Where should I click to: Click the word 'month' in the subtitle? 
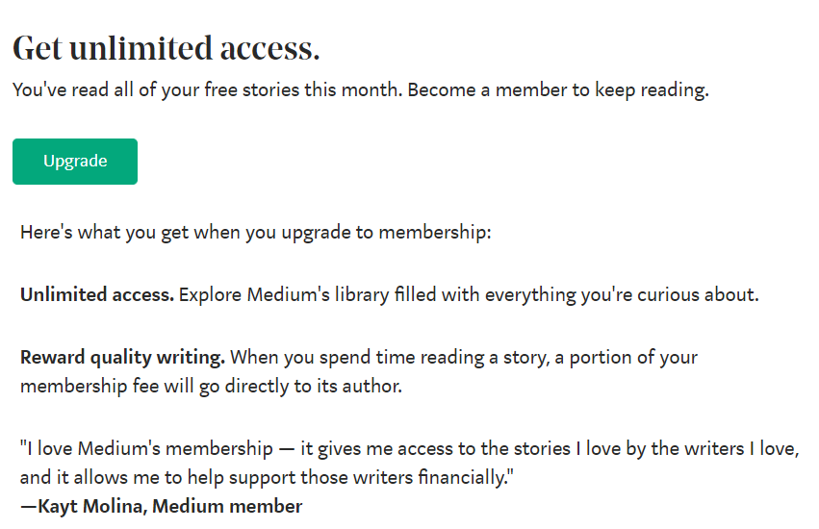coord(370,89)
